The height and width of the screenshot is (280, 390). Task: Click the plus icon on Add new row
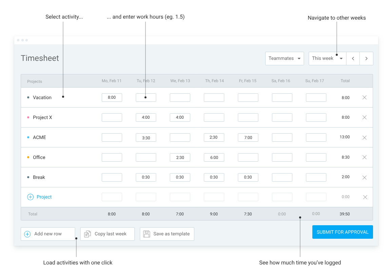click(x=27, y=234)
